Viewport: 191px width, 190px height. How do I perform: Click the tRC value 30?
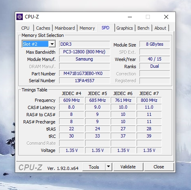tap(72, 136)
